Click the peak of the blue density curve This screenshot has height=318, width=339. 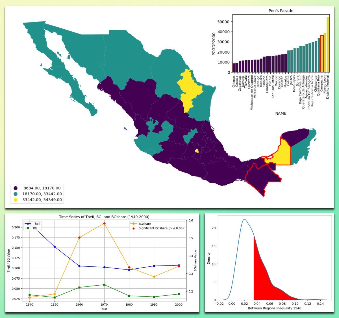coord(244,219)
